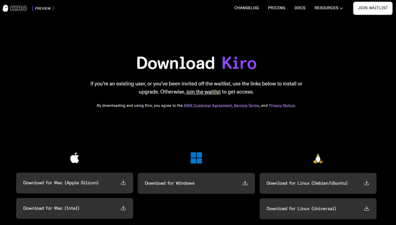The image size is (396, 225).
Task: Click download arrow icon in Windows button
Action: click(x=245, y=183)
